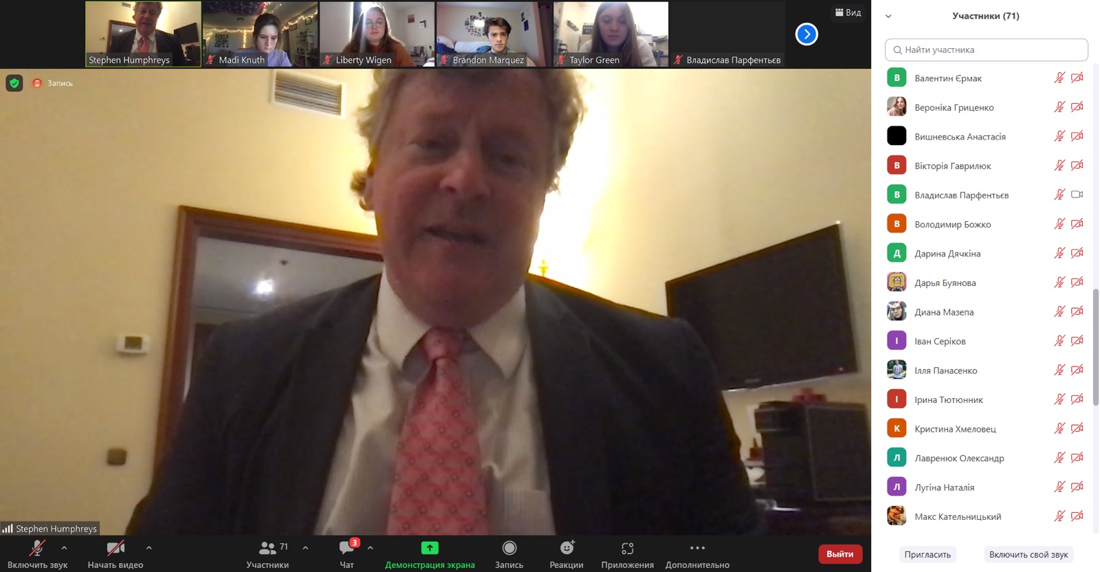Open Приложения apps icon
Viewport: 1100px width, 572px height.
click(627, 548)
